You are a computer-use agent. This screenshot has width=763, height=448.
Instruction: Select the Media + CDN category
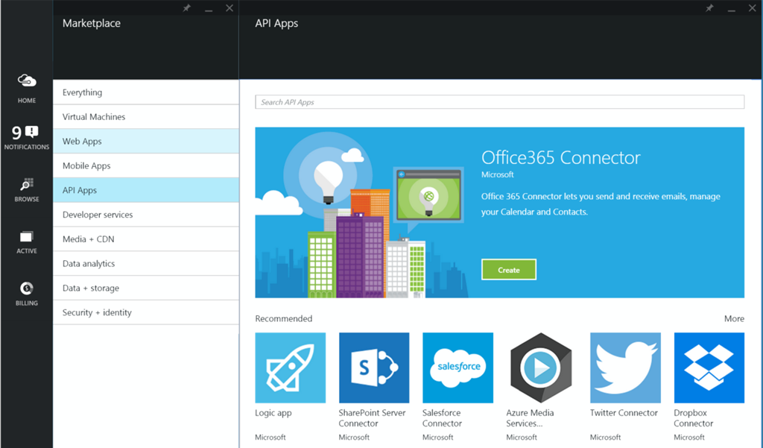[146, 239]
